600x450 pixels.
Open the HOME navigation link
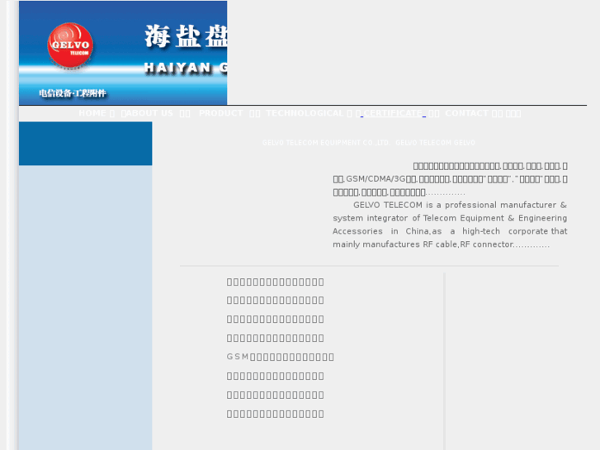[x=92, y=113]
